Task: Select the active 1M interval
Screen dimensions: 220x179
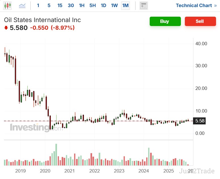Action: coord(125,5)
